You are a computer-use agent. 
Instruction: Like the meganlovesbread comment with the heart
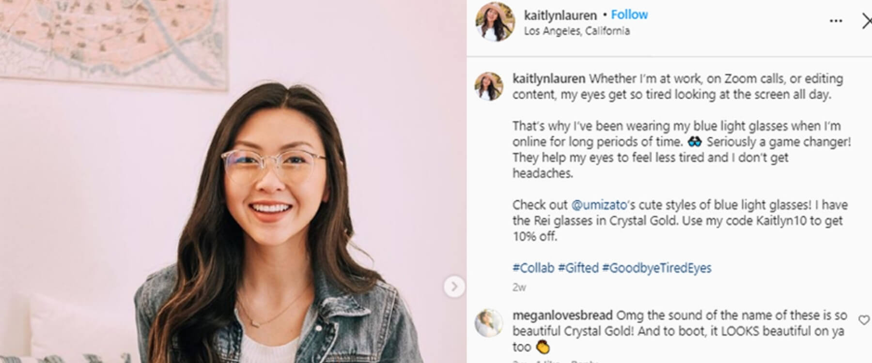864,320
